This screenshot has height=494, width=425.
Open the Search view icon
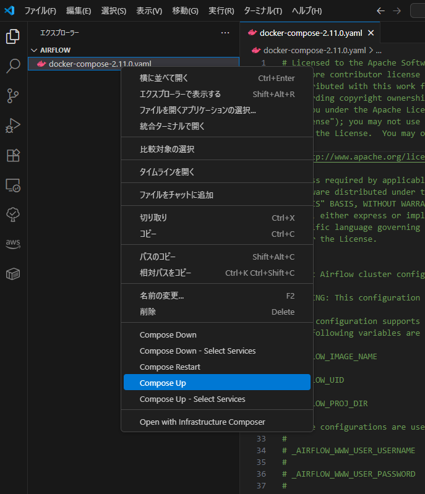tap(13, 66)
